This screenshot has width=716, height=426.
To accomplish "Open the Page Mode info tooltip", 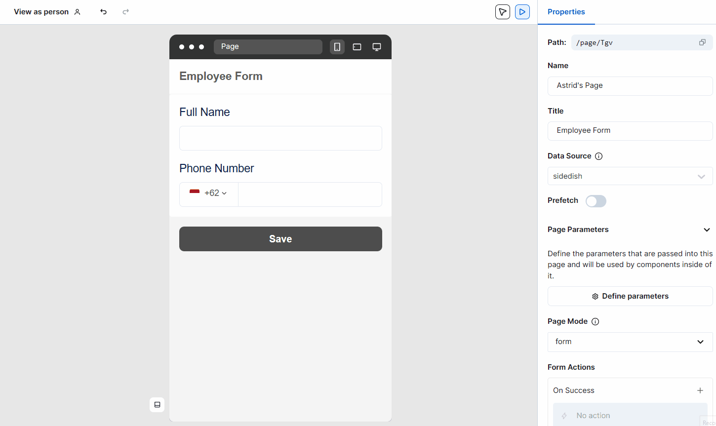I will click(596, 322).
